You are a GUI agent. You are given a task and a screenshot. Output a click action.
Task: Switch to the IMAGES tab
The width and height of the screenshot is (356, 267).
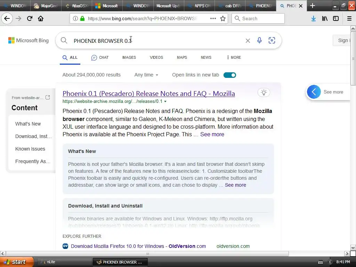129,57
